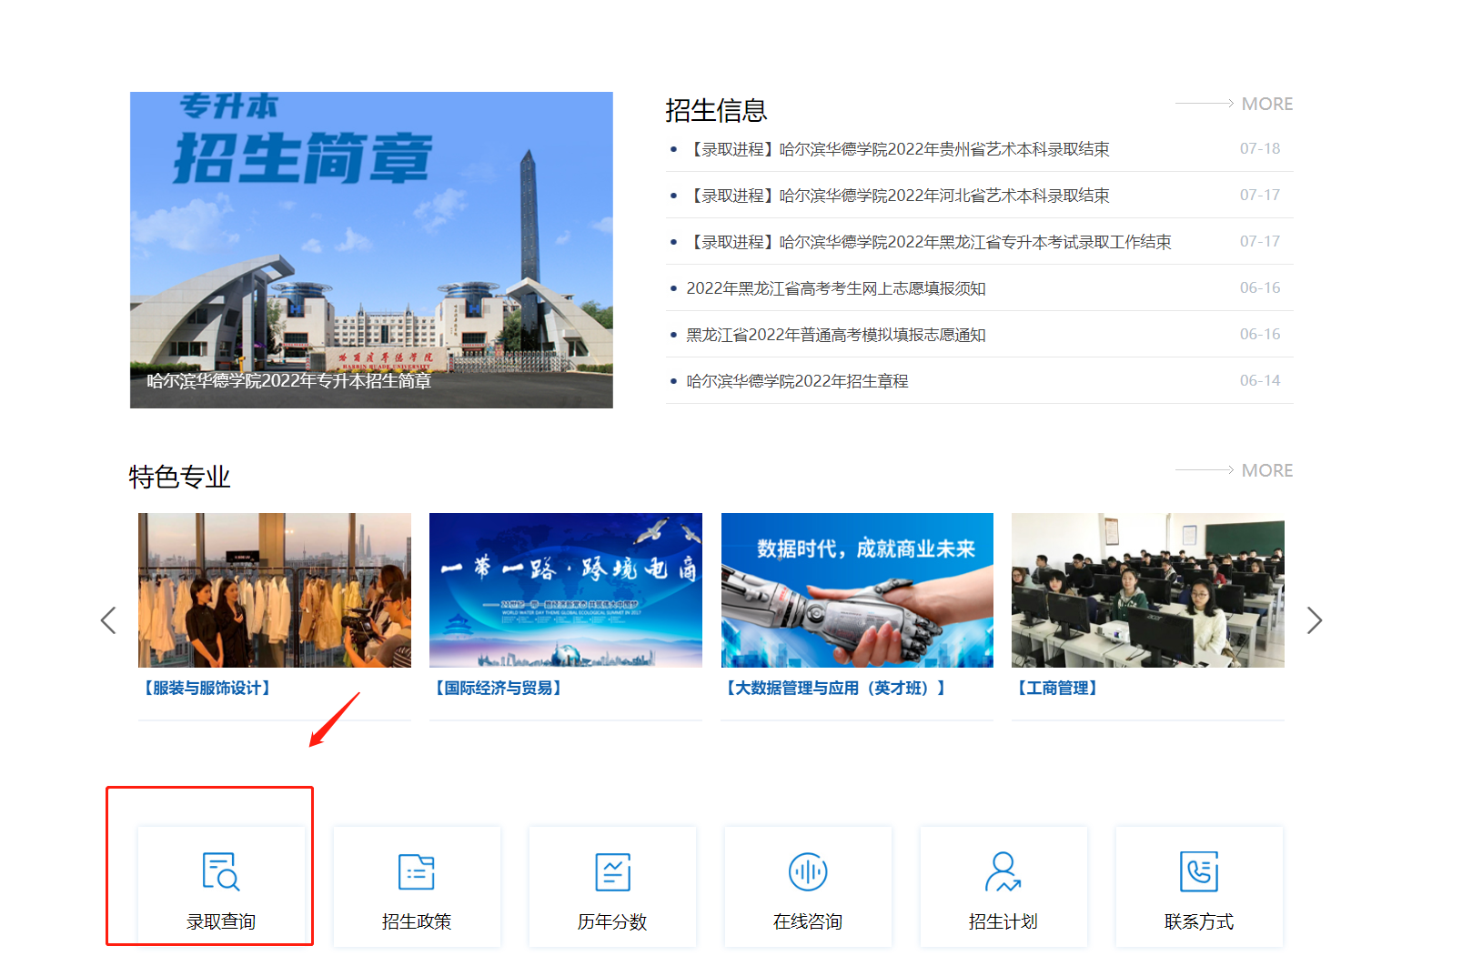Click the 历年分数 past scores icon
The width and height of the screenshot is (1472, 966).
pyautogui.click(x=612, y=871)
